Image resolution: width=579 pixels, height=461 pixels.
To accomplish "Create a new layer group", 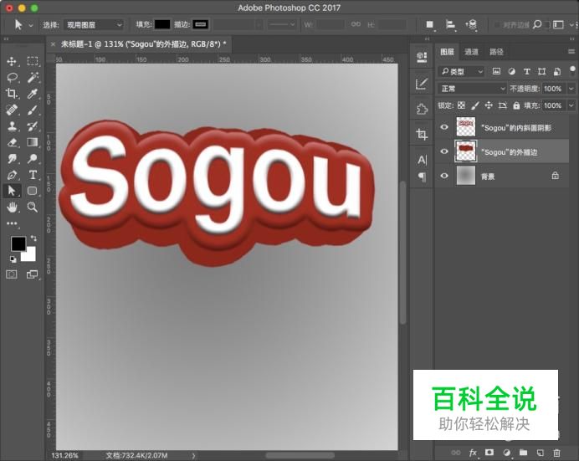I will [x=523, y=452].
